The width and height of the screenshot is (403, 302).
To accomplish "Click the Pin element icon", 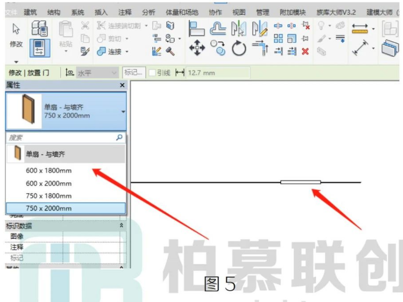I will coord(305,38).
